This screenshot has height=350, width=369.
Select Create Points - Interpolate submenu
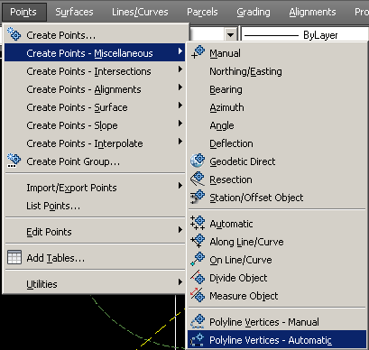pyautogui.click(x=95, y=143)
